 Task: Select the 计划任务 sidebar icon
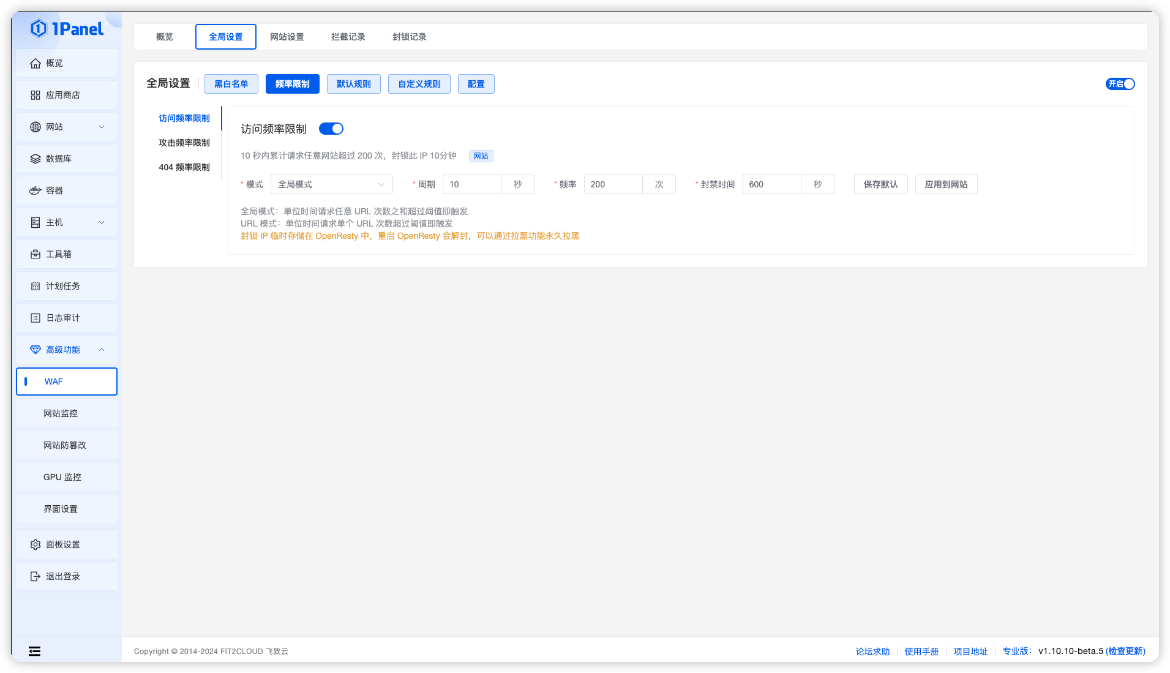click(36, 286)
